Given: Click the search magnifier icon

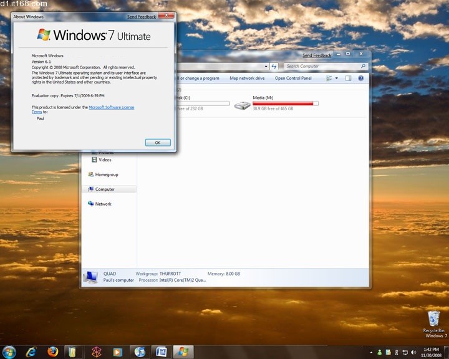Looking at the screenshot, I should pyautogui.click(x=363, y=66).
